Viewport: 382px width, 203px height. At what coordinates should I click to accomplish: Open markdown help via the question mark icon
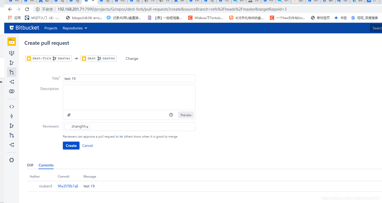point(171,115)
